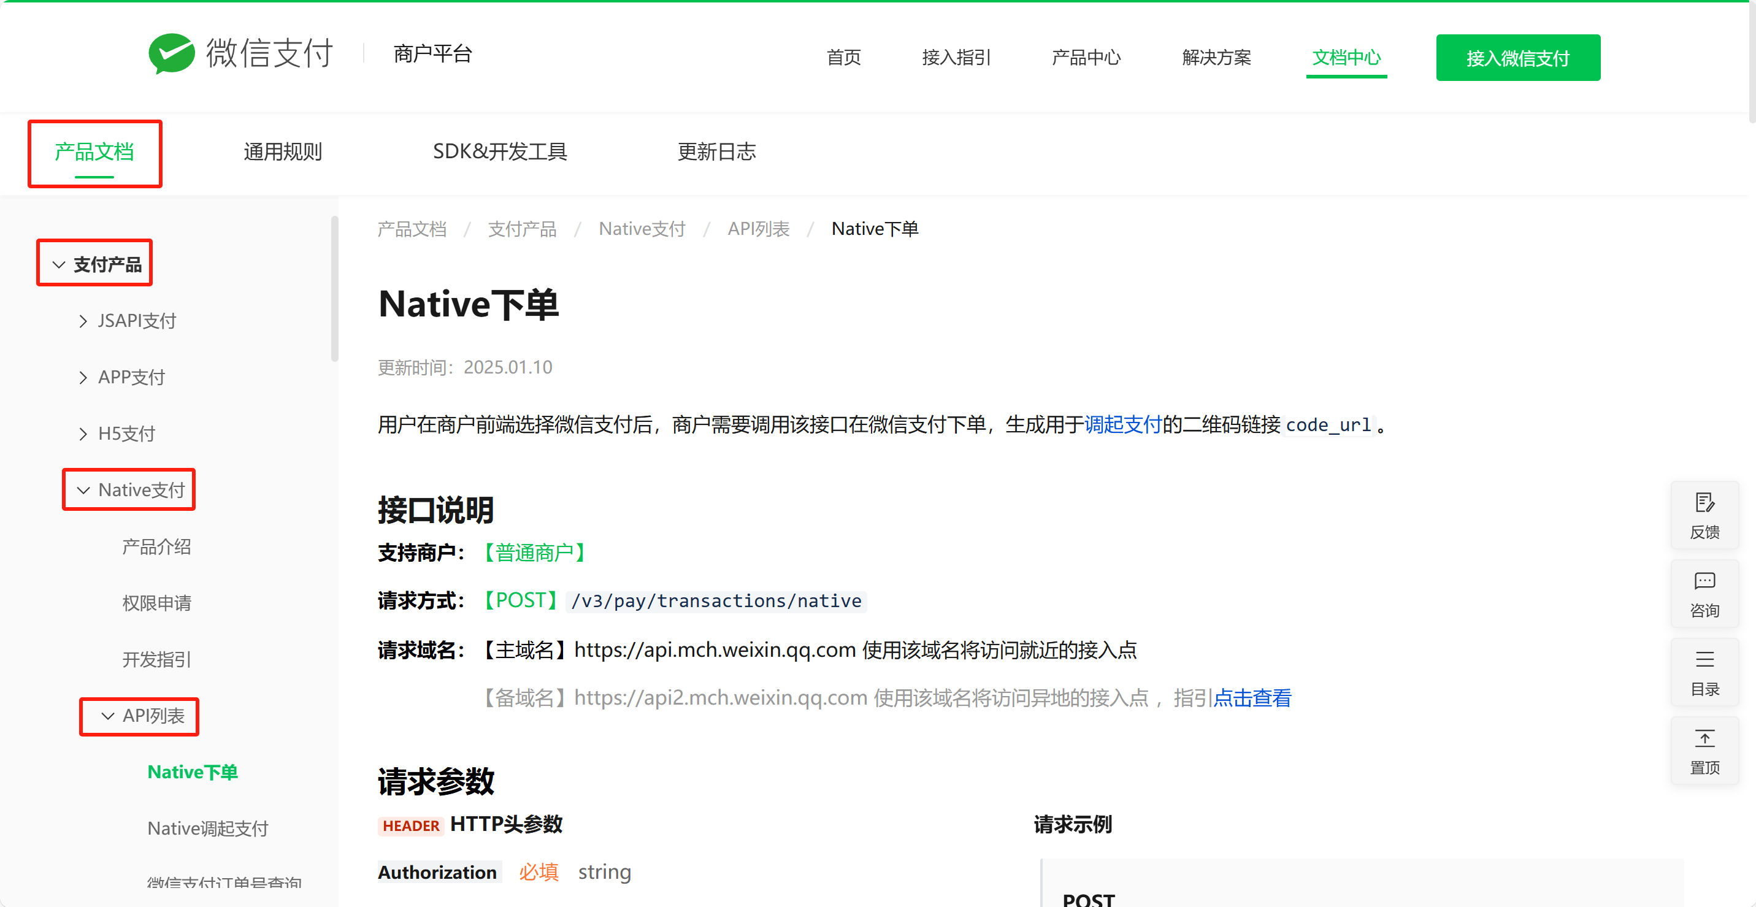Image resolution: width=1756 pixels, height=907 pixels.
Task: Click 解决方案 in the top navigation
Action: pos(1216,57)
